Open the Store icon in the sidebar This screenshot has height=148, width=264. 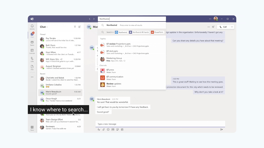coord(32,127)
